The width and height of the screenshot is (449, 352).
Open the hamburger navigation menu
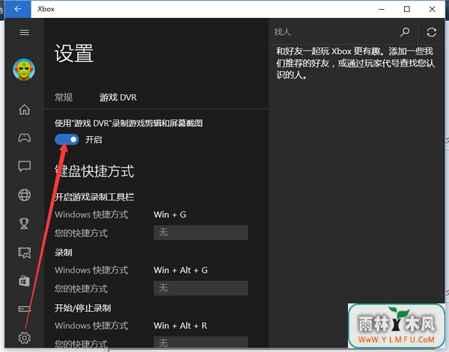tap(25, 33)
